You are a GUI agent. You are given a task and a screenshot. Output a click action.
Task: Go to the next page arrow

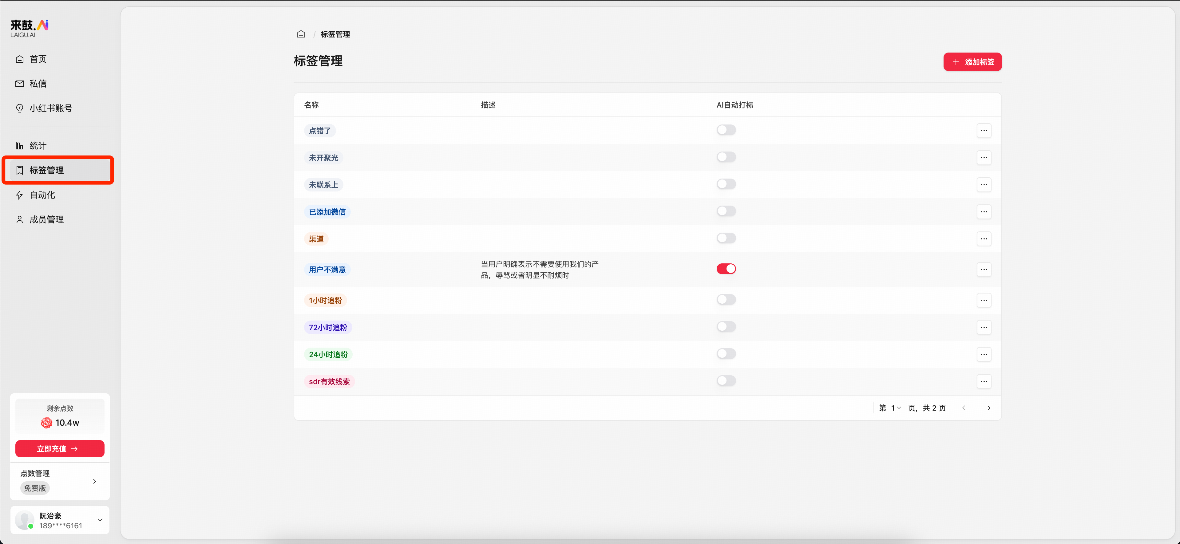coord(988,408)
